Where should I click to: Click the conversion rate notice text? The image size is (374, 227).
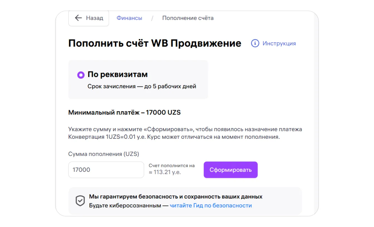[x=174, y=137]
